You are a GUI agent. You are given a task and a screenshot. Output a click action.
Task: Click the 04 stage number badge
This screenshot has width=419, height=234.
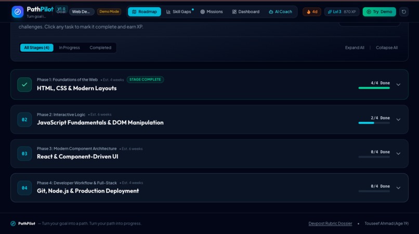tap(24, 188)
